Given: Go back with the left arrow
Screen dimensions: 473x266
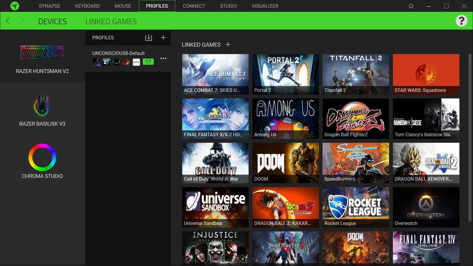Looking at the screenshot, I should [x=8, y=21].
